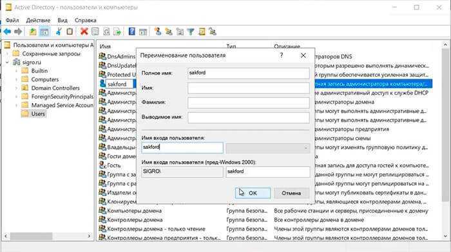Click the Refresh toolbar icon
This screenshot has height=252, width=451.
(106, 32)
